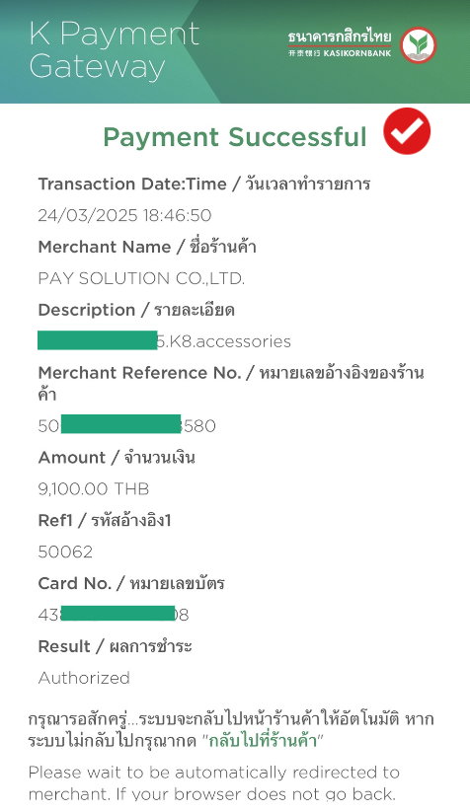Click the Payment Successful heading

click(x=235, y=137)
